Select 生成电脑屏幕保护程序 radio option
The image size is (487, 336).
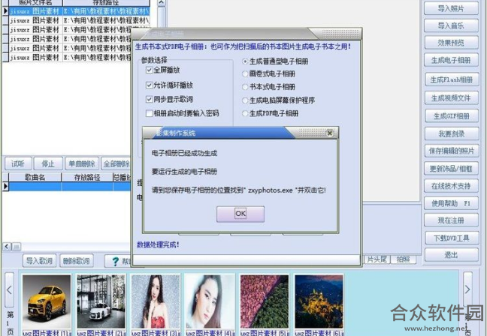[245, 100]
